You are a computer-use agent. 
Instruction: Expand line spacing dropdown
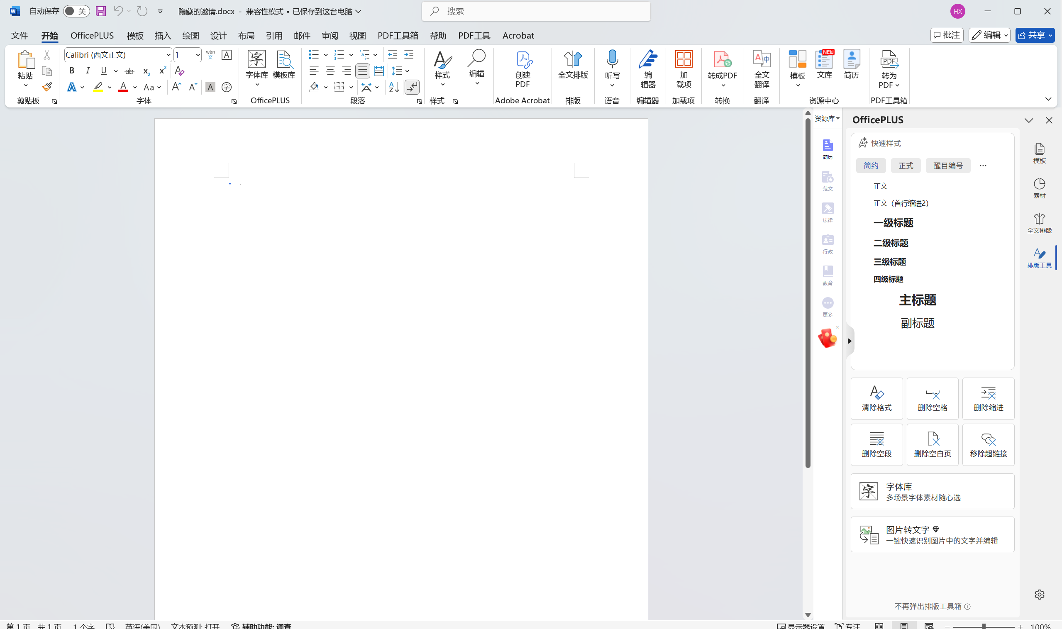(x=407, y=71)
